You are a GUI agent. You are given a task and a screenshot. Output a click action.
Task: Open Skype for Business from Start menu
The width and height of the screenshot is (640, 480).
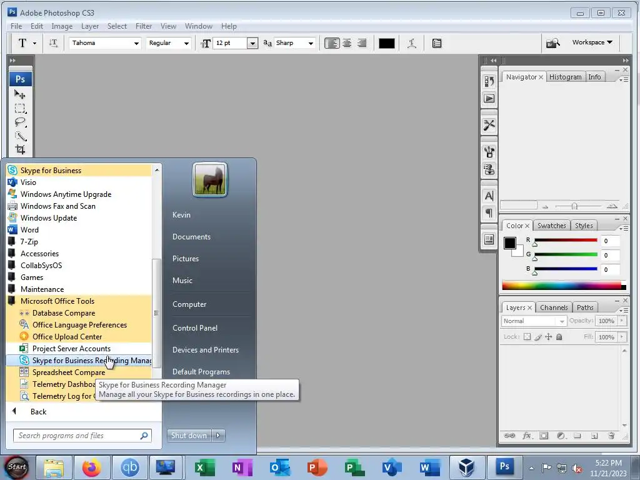[78, 171]
